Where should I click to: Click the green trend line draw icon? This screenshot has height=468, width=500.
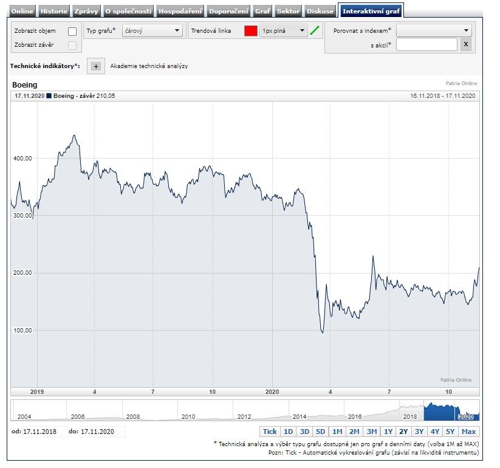click(315, 31)
